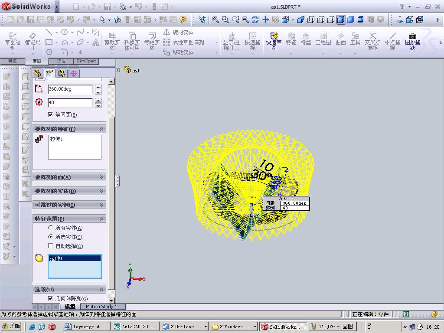
Task: Click the Previous View icon
Action: (x=202, y=20)
